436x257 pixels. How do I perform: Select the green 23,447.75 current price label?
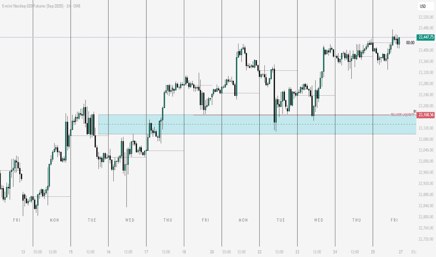point(425,37)
